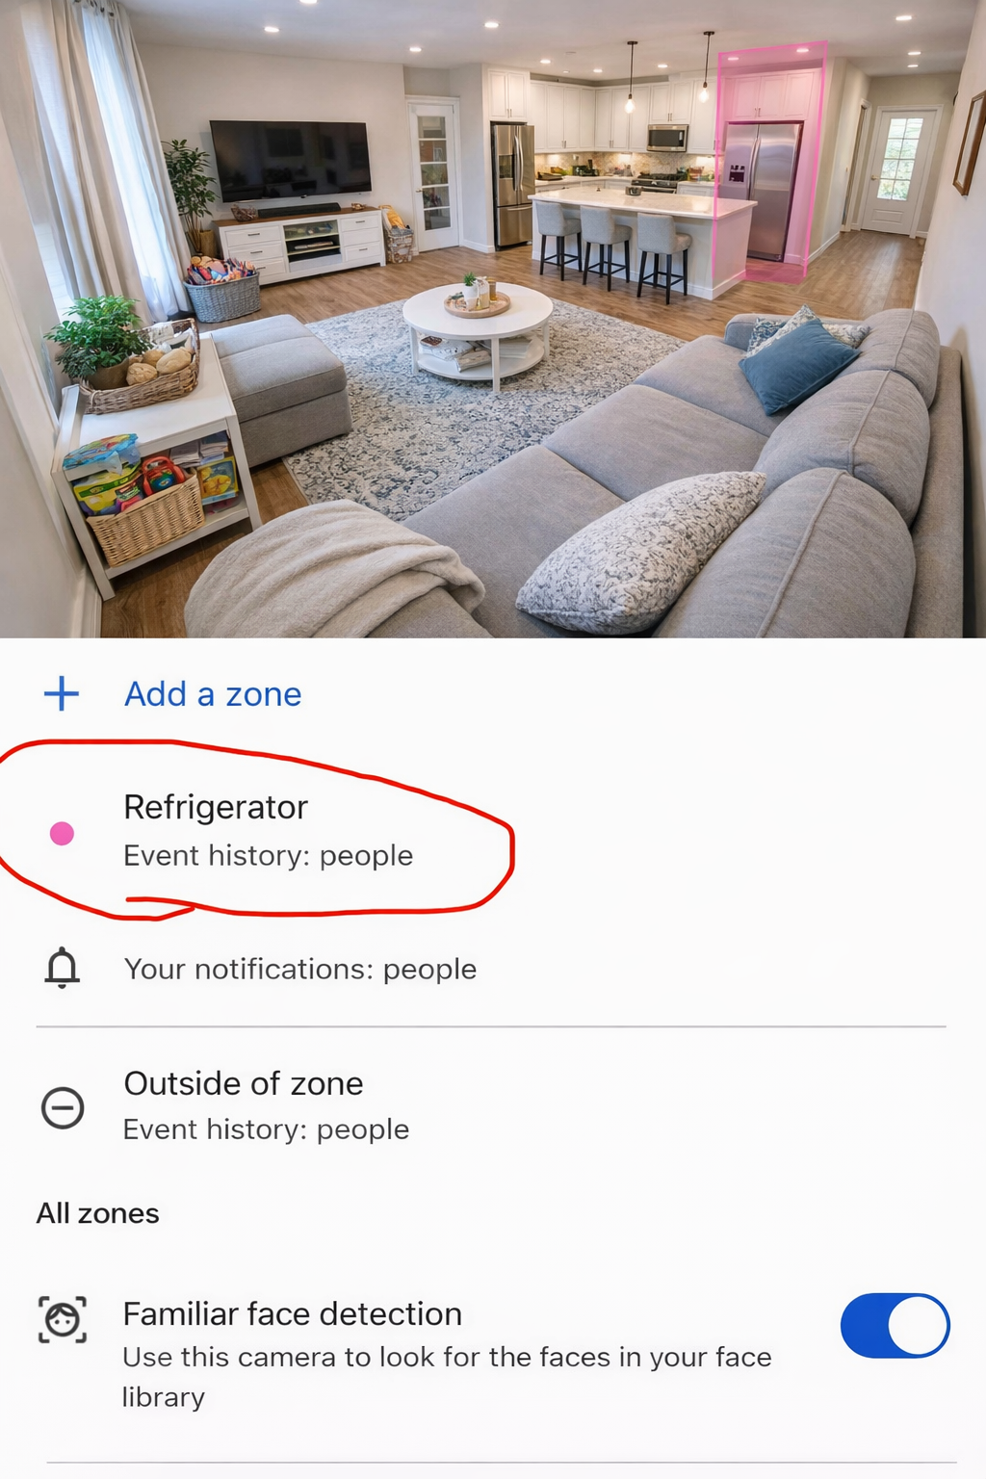
Task: Tap Event history: people under Outside of zone
Action: 266,1129
